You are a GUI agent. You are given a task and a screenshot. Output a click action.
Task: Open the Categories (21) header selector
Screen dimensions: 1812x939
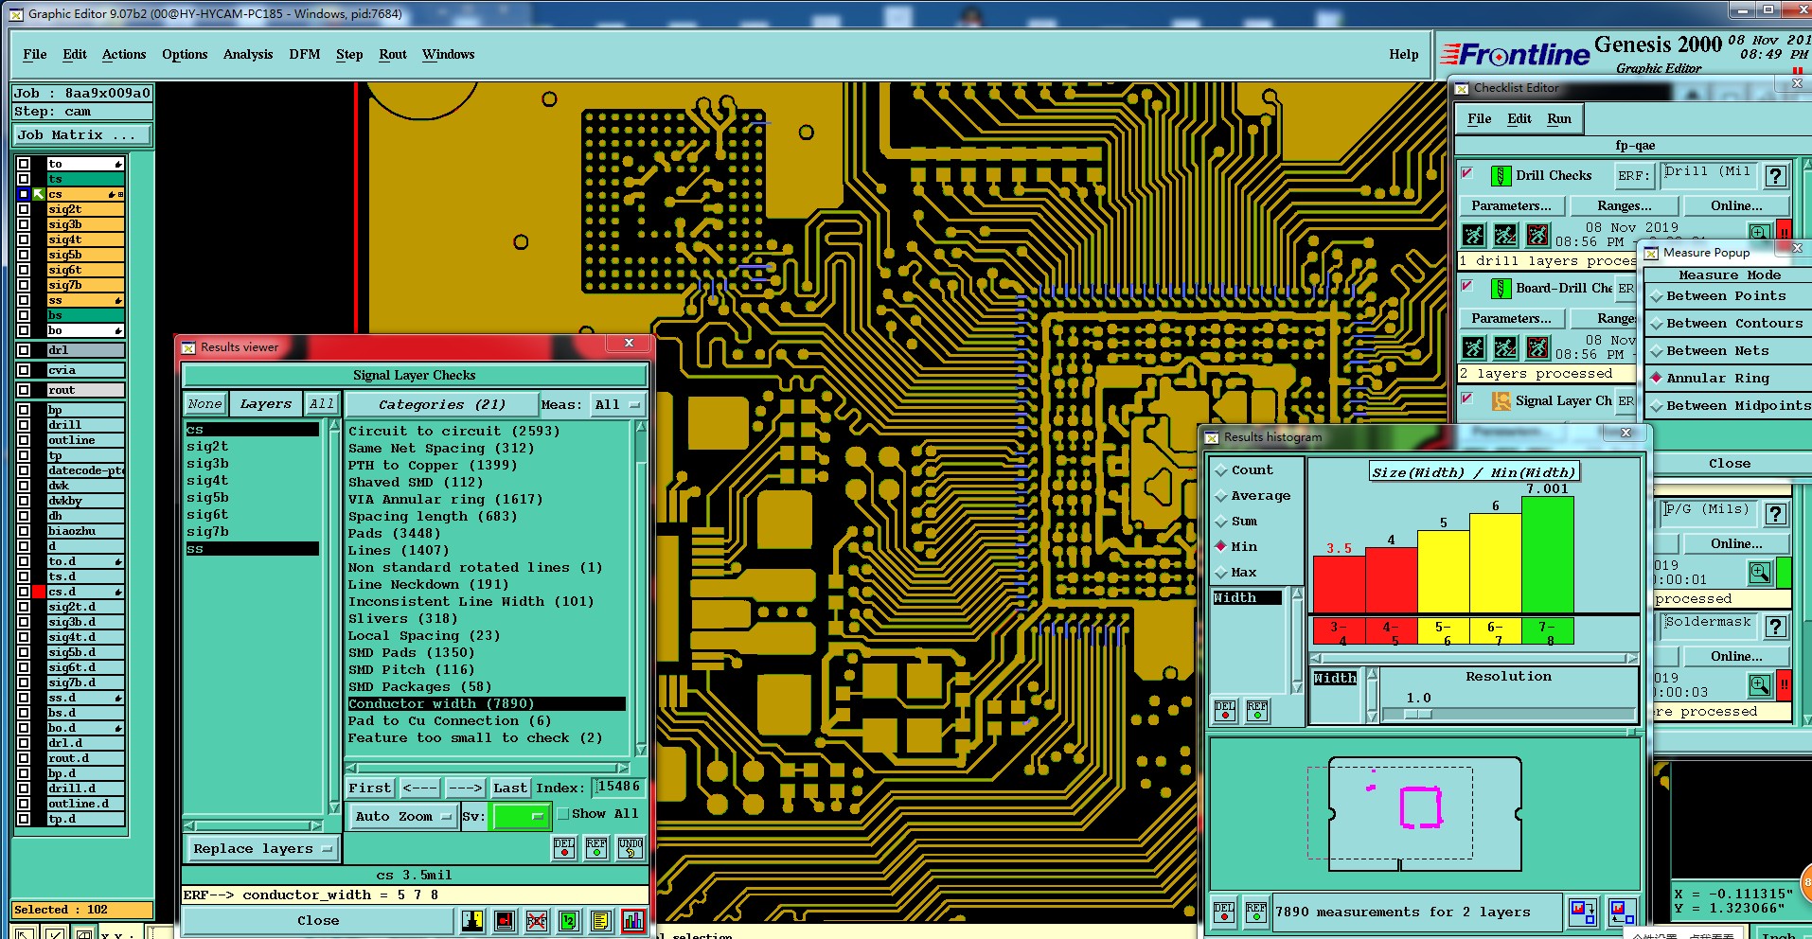442,405
